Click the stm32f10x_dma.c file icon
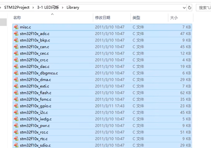Viewport: 211px width, 148px height. point(16,80)
